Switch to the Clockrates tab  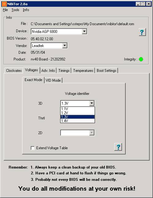coord(14,71)
